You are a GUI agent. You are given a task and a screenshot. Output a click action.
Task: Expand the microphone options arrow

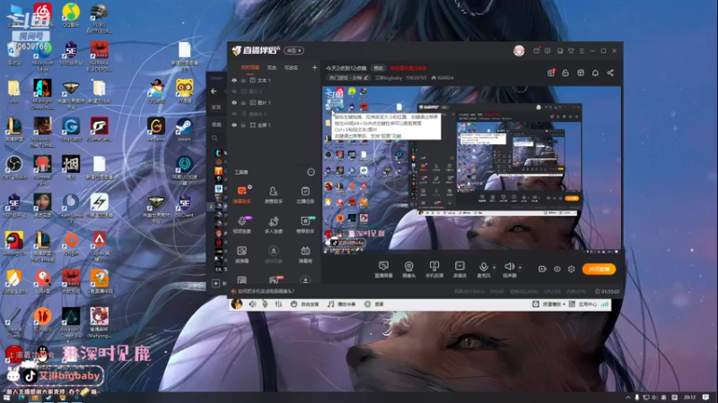(495, 268)
